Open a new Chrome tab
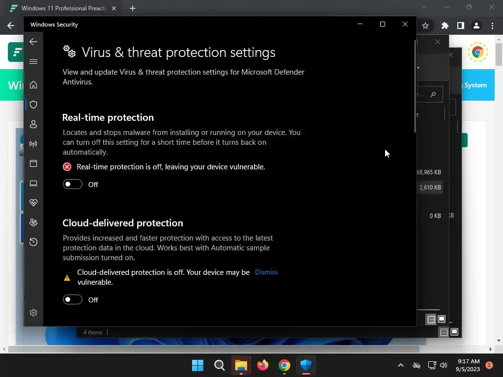Screen dimensions: 503x377 point(133,8)
